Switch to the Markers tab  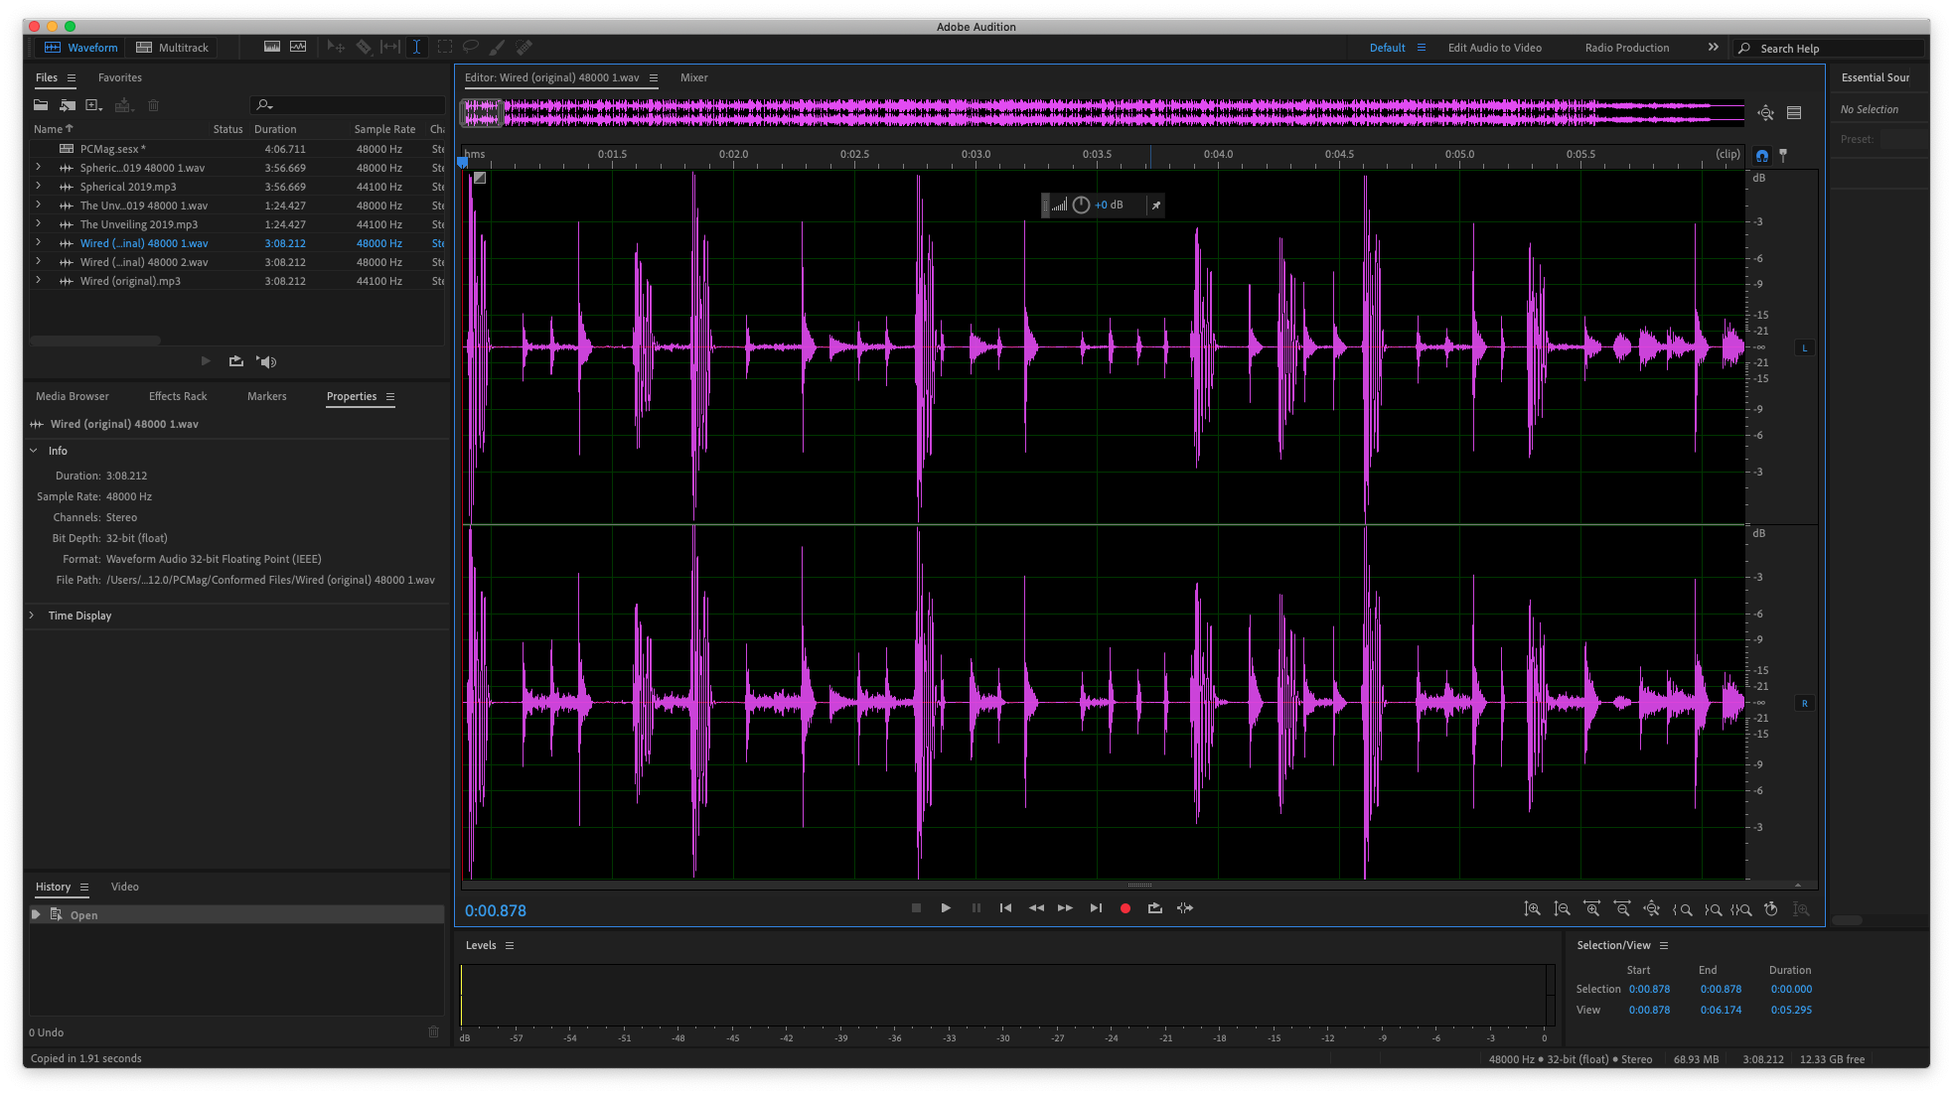tap(267, 396)
